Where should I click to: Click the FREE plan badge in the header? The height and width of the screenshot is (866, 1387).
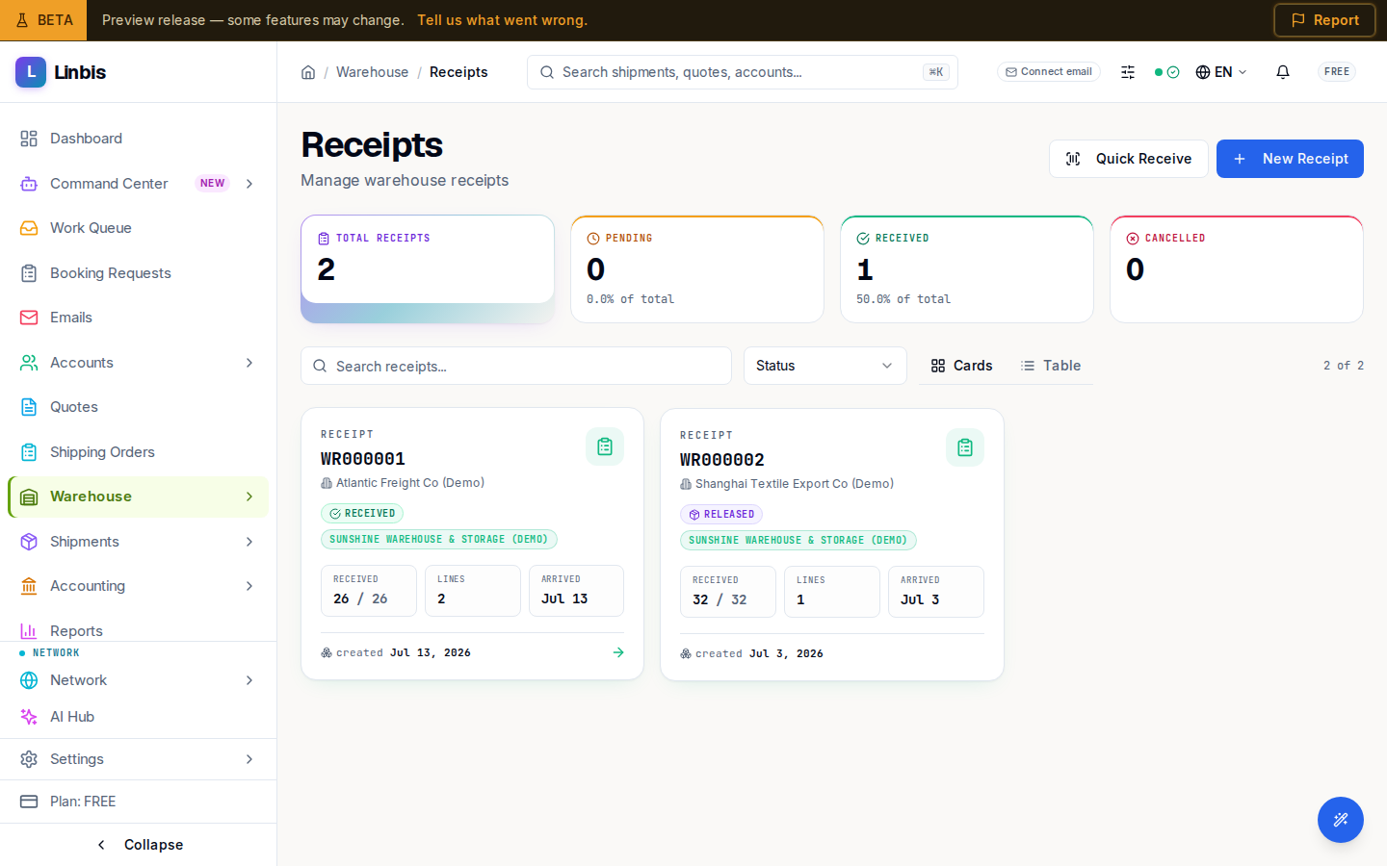coord(1337,72)
